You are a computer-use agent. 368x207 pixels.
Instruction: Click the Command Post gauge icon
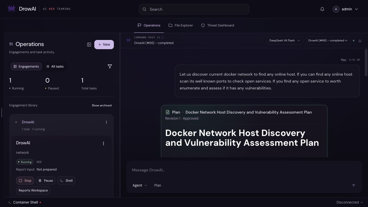click(158, 38)
